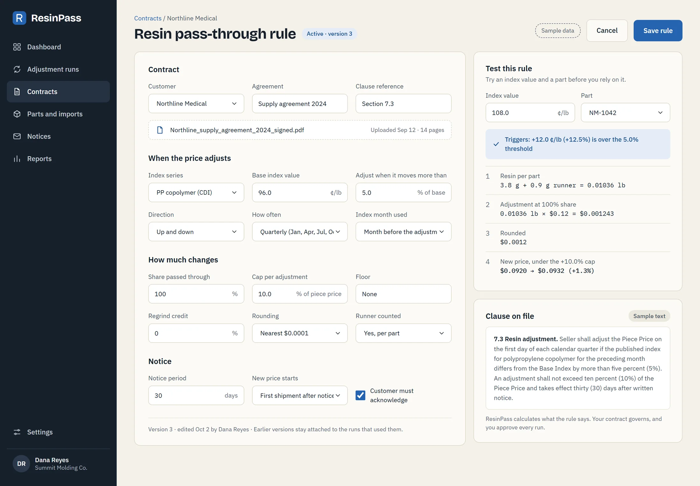Click Northline Medical breadcrumb text
This screenshot has height=486, width=700.
192,18
